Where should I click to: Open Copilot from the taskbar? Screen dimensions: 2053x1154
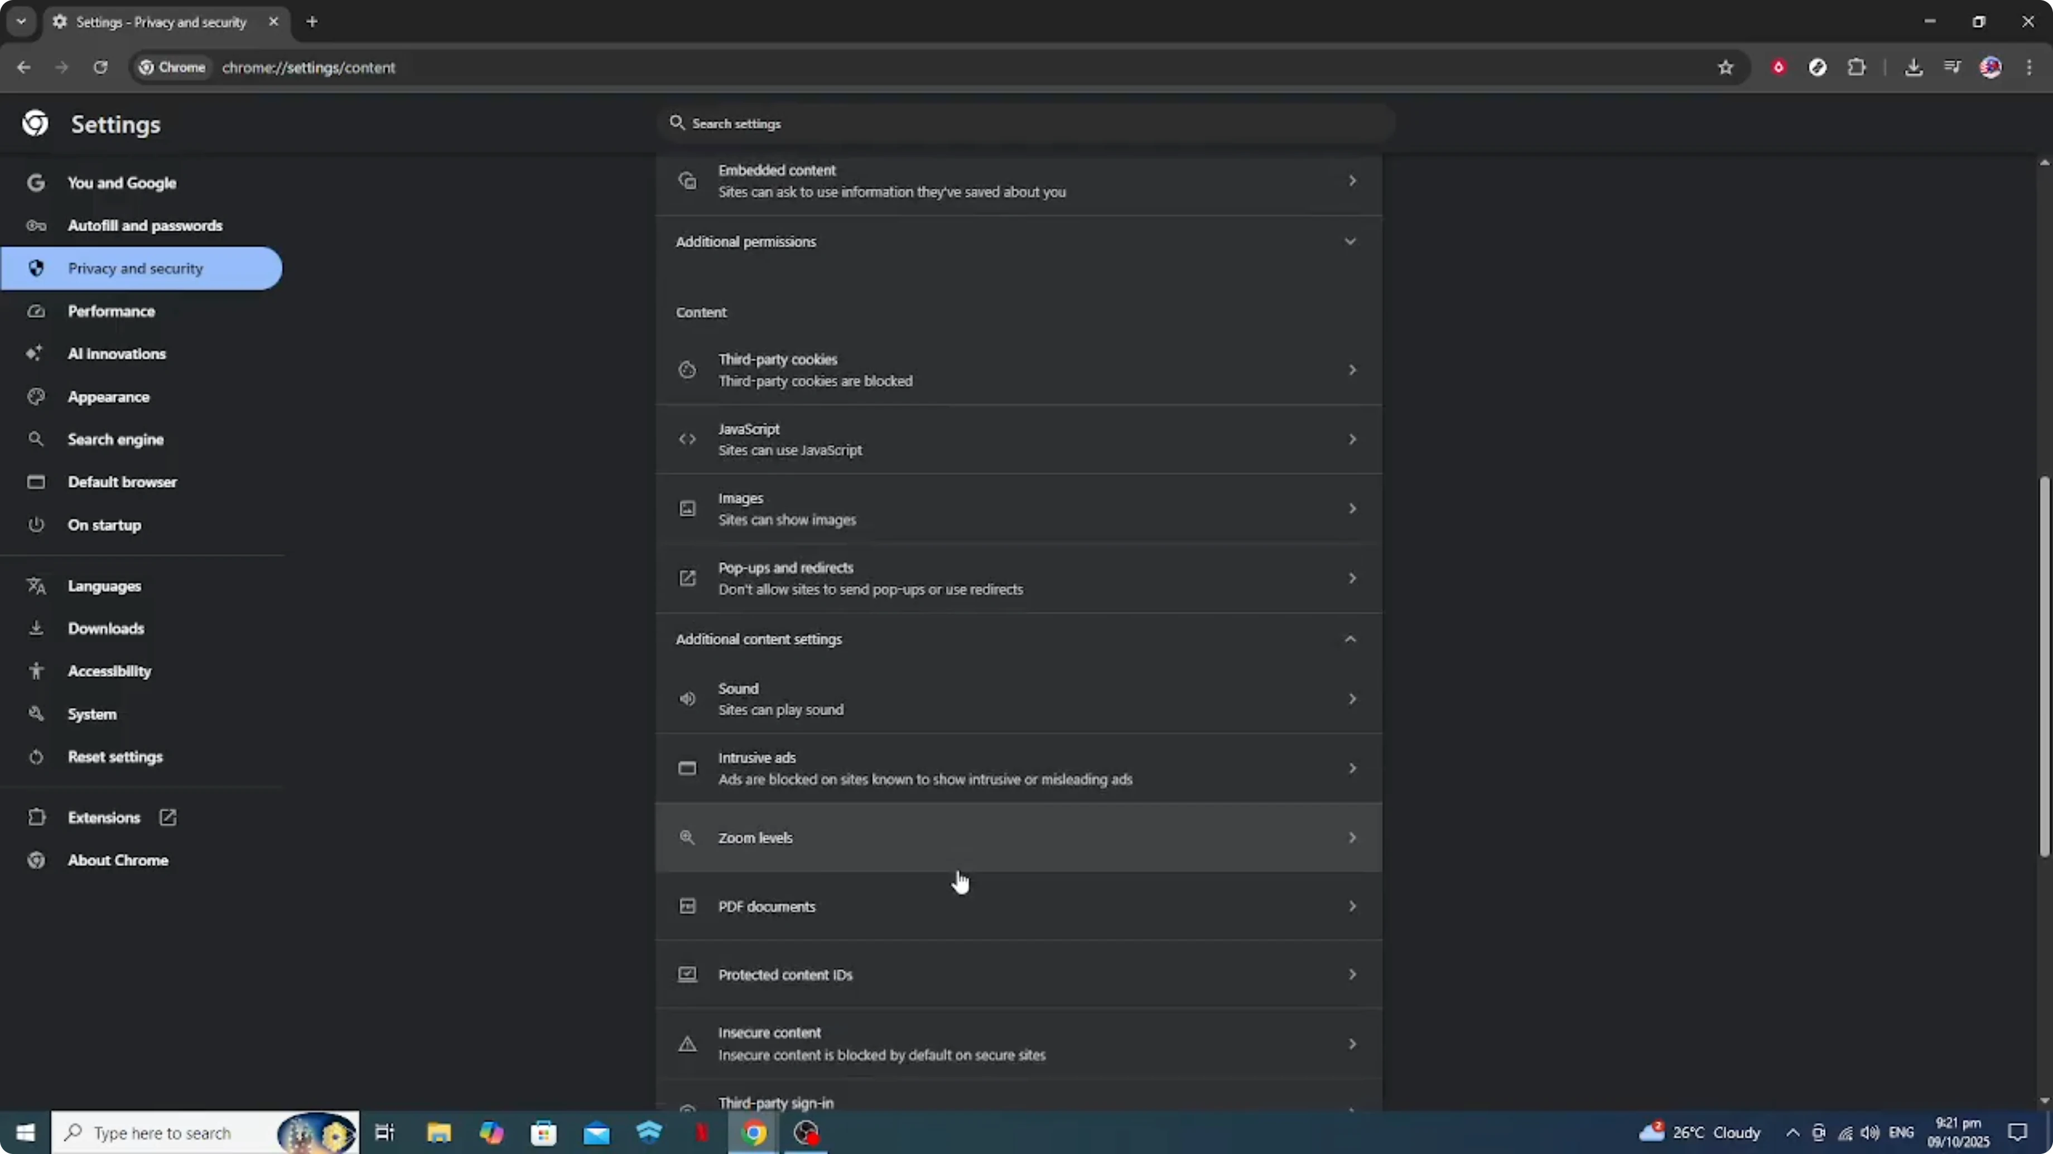(x=491, y=1132)
